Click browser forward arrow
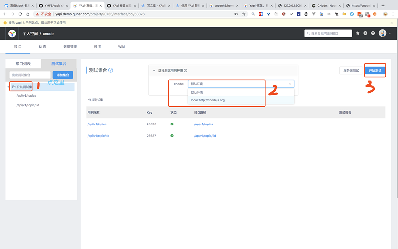This screenshot has width=398, height=249. tap(13, 14)
